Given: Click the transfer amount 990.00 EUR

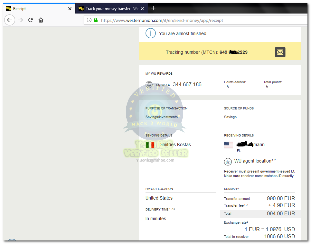Looking at the screenshot, I should pyautogui.click(x=281, y=198).
